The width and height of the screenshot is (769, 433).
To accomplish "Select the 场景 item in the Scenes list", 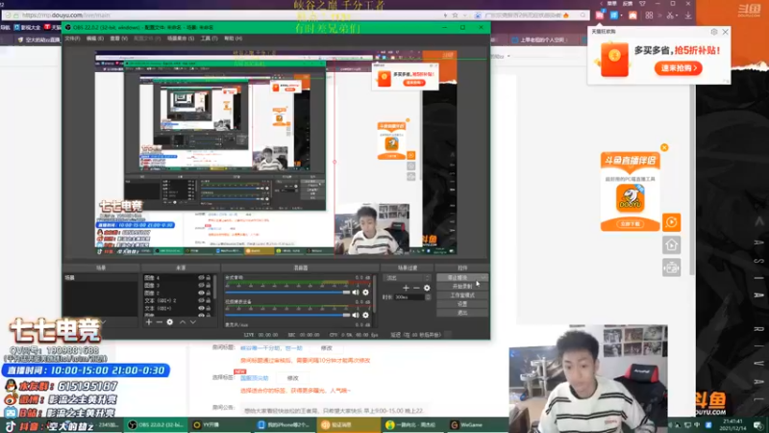I will pos(101,278).
